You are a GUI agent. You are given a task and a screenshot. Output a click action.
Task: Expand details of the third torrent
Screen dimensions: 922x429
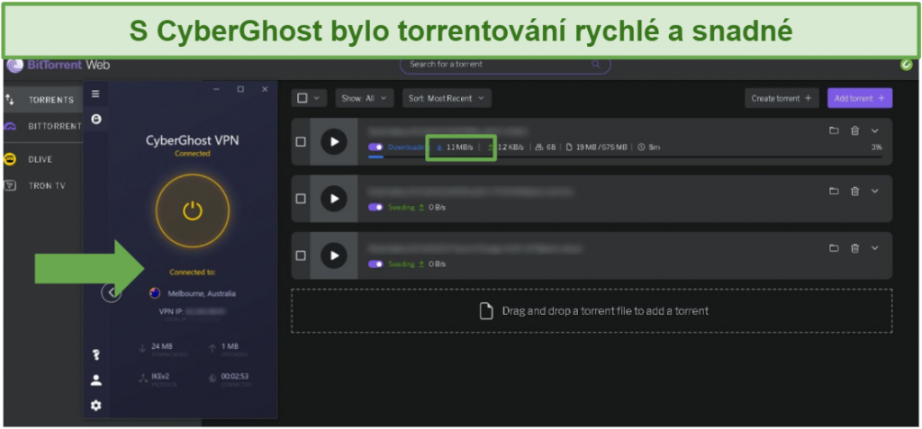[x=875, y=248]
